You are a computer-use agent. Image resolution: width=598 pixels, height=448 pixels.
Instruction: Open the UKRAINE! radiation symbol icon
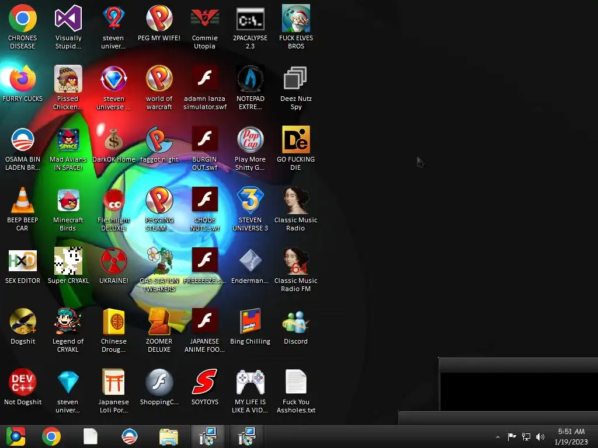(x=113, y=261)
